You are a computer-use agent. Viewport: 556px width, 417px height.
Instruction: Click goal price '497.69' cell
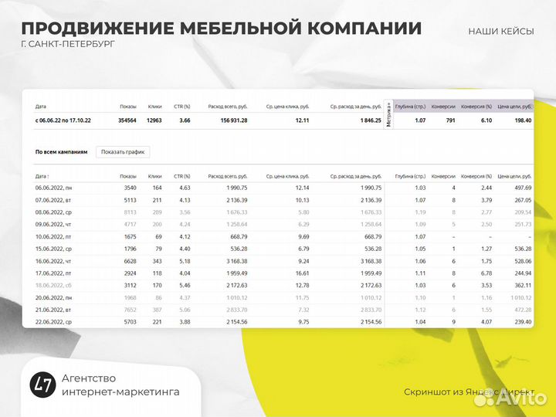523,188
